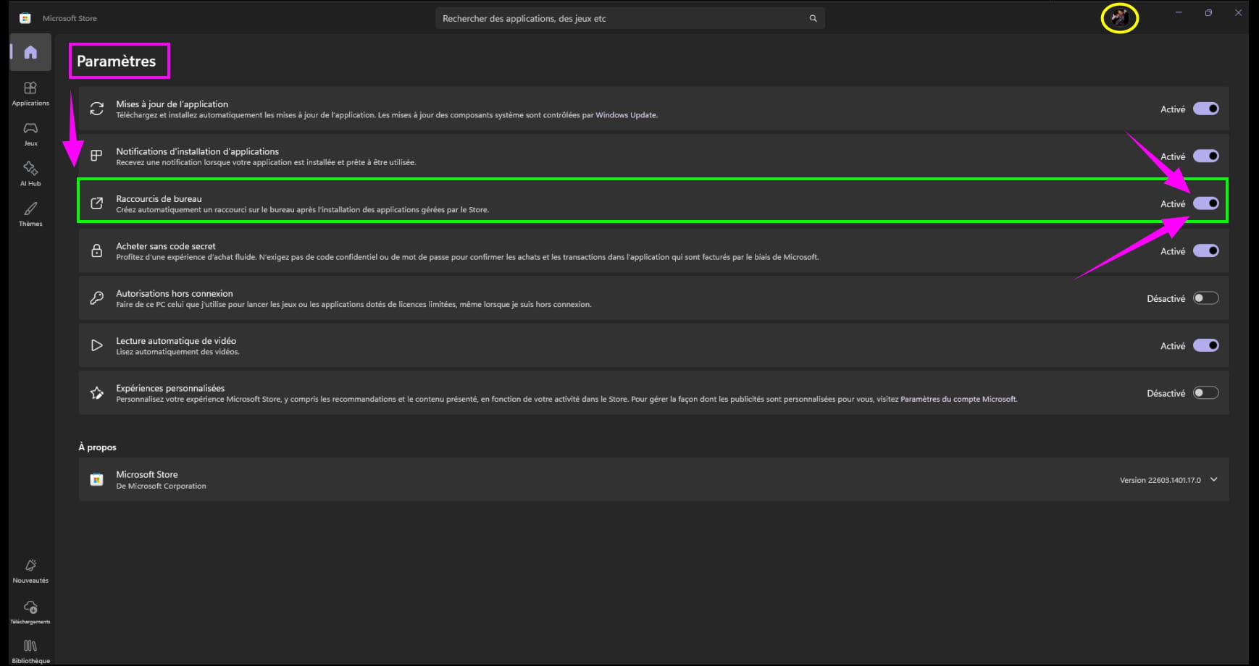Click the search magnifier icon
1259x666 pixels.
813,18
